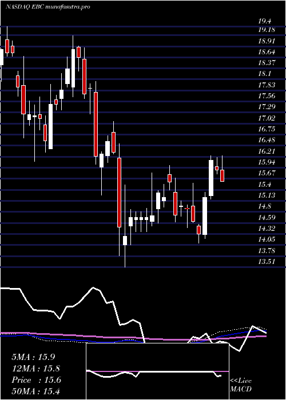Click the 19.4 price axis label
This screenshot has height=400, width=286.
265,21
